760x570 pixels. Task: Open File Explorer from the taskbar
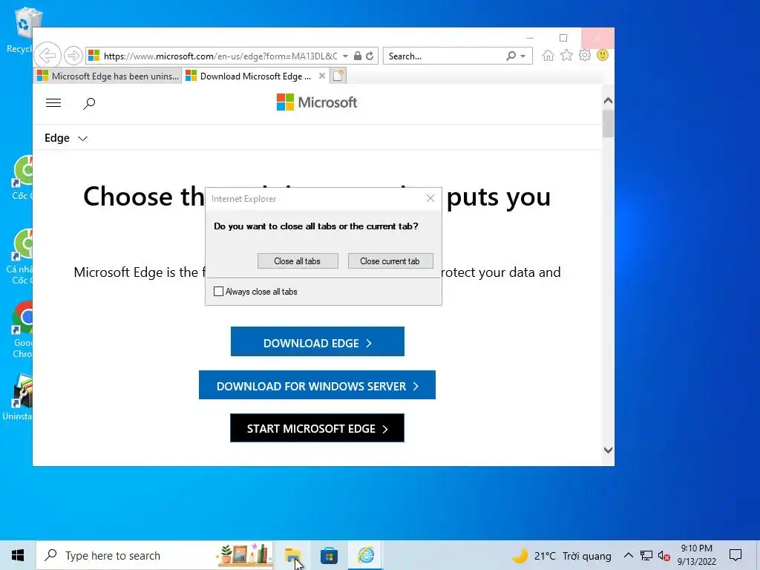click(292, 555)
